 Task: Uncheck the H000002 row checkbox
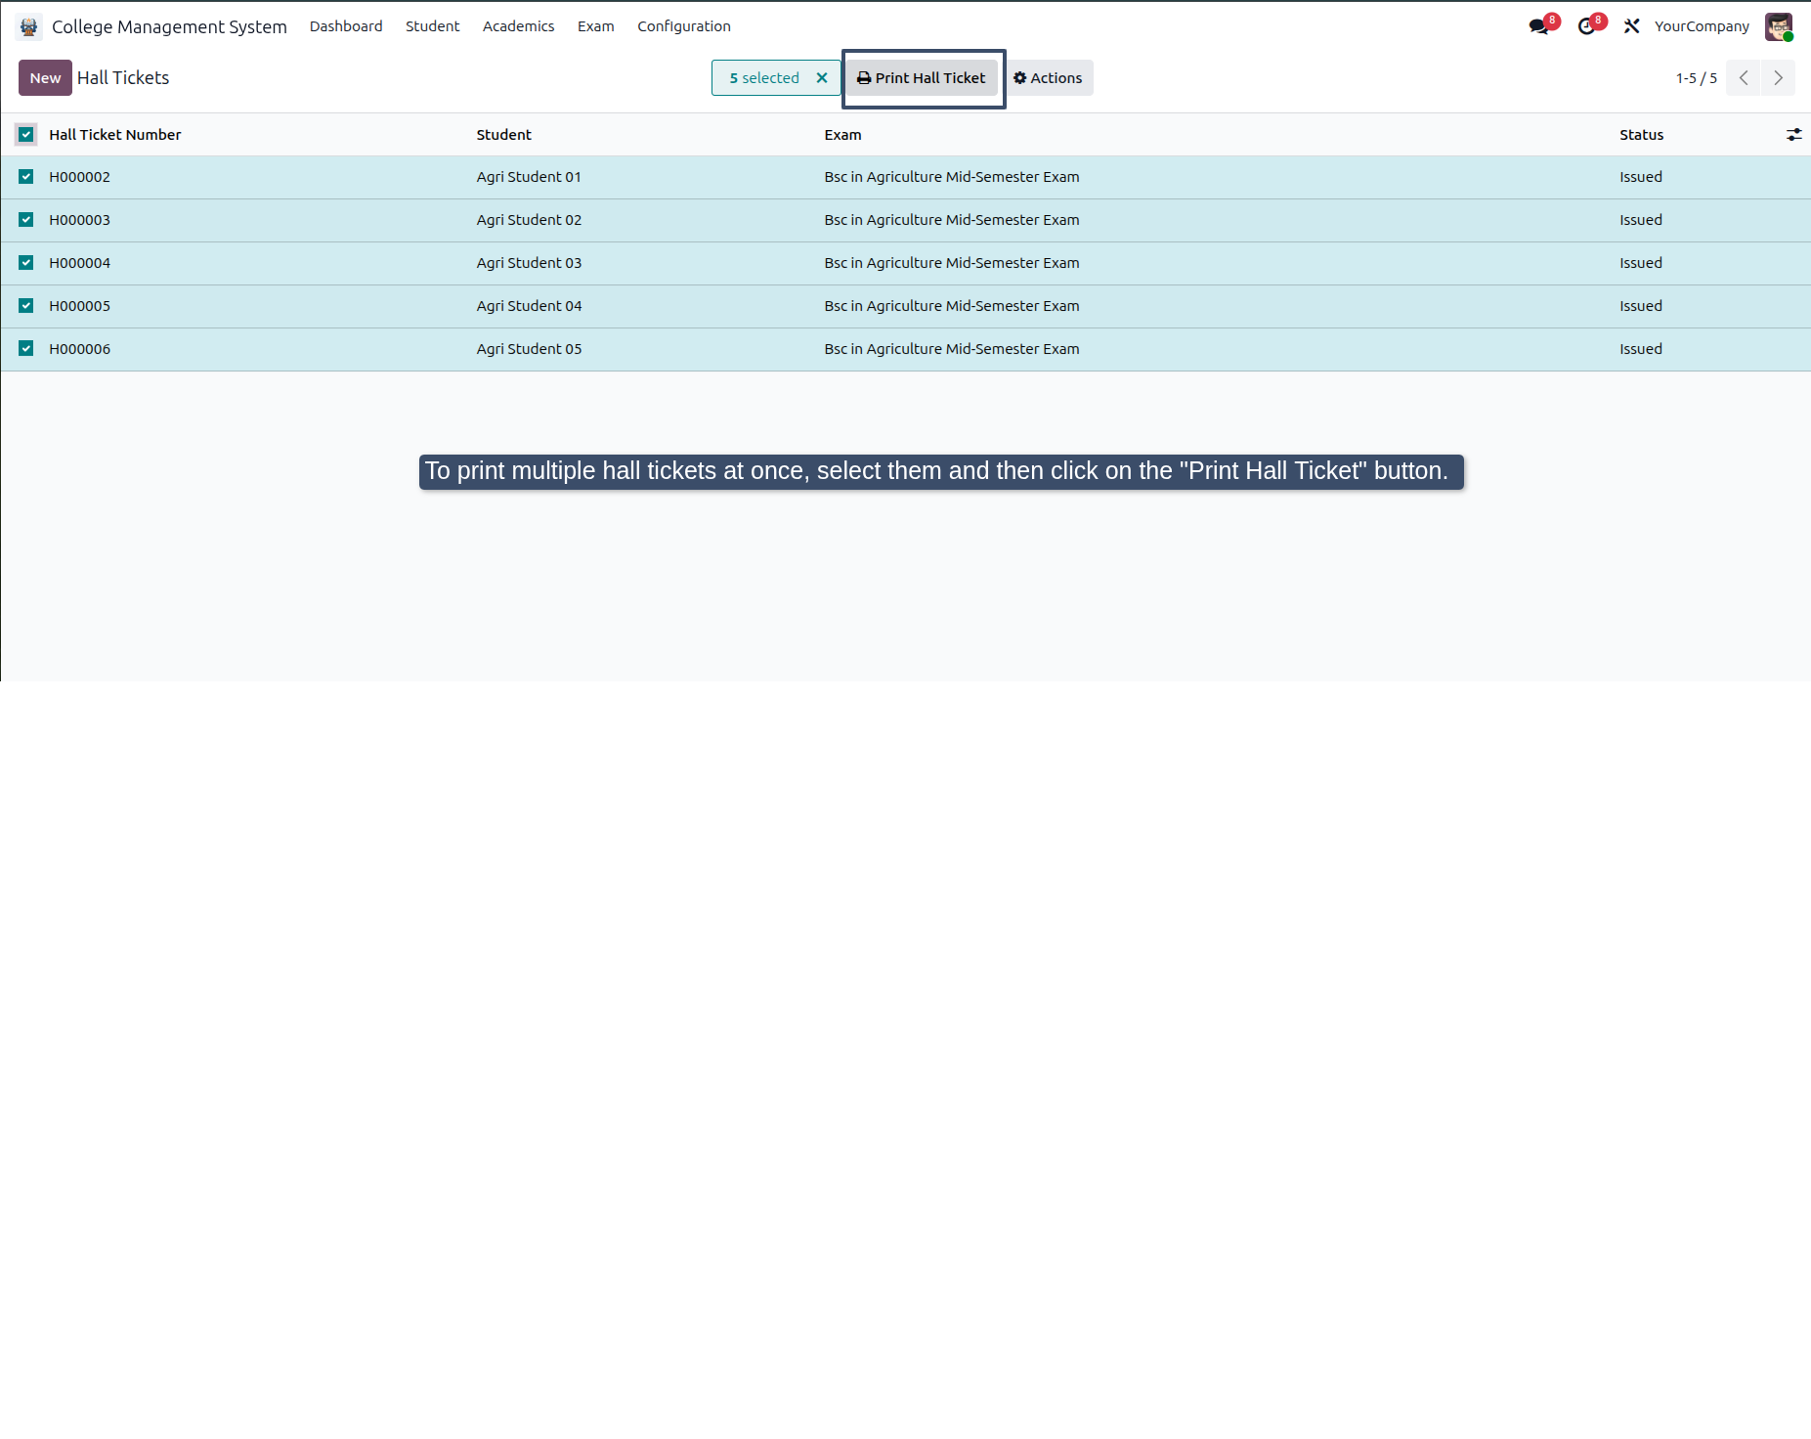pyautogui.click(x=26, y=177)
